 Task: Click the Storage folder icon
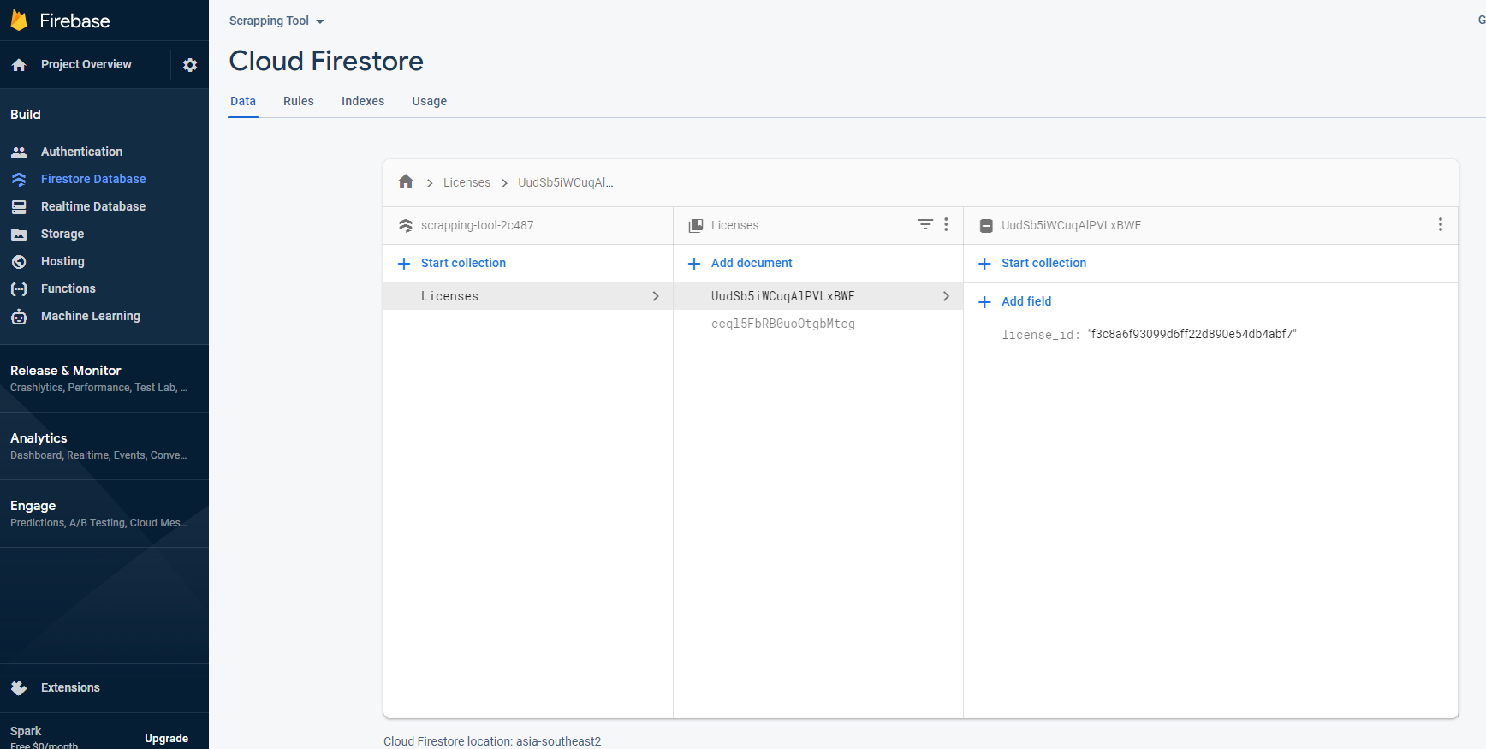point(19,234)
